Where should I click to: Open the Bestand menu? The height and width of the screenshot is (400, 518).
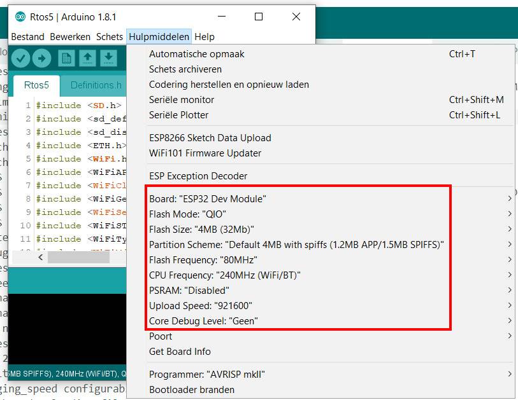28,37
